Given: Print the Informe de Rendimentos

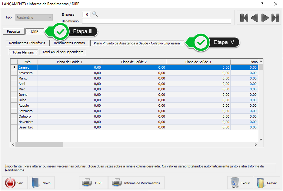Looking at the screenshot, I should pyautogui.click(x=136, y=183).
